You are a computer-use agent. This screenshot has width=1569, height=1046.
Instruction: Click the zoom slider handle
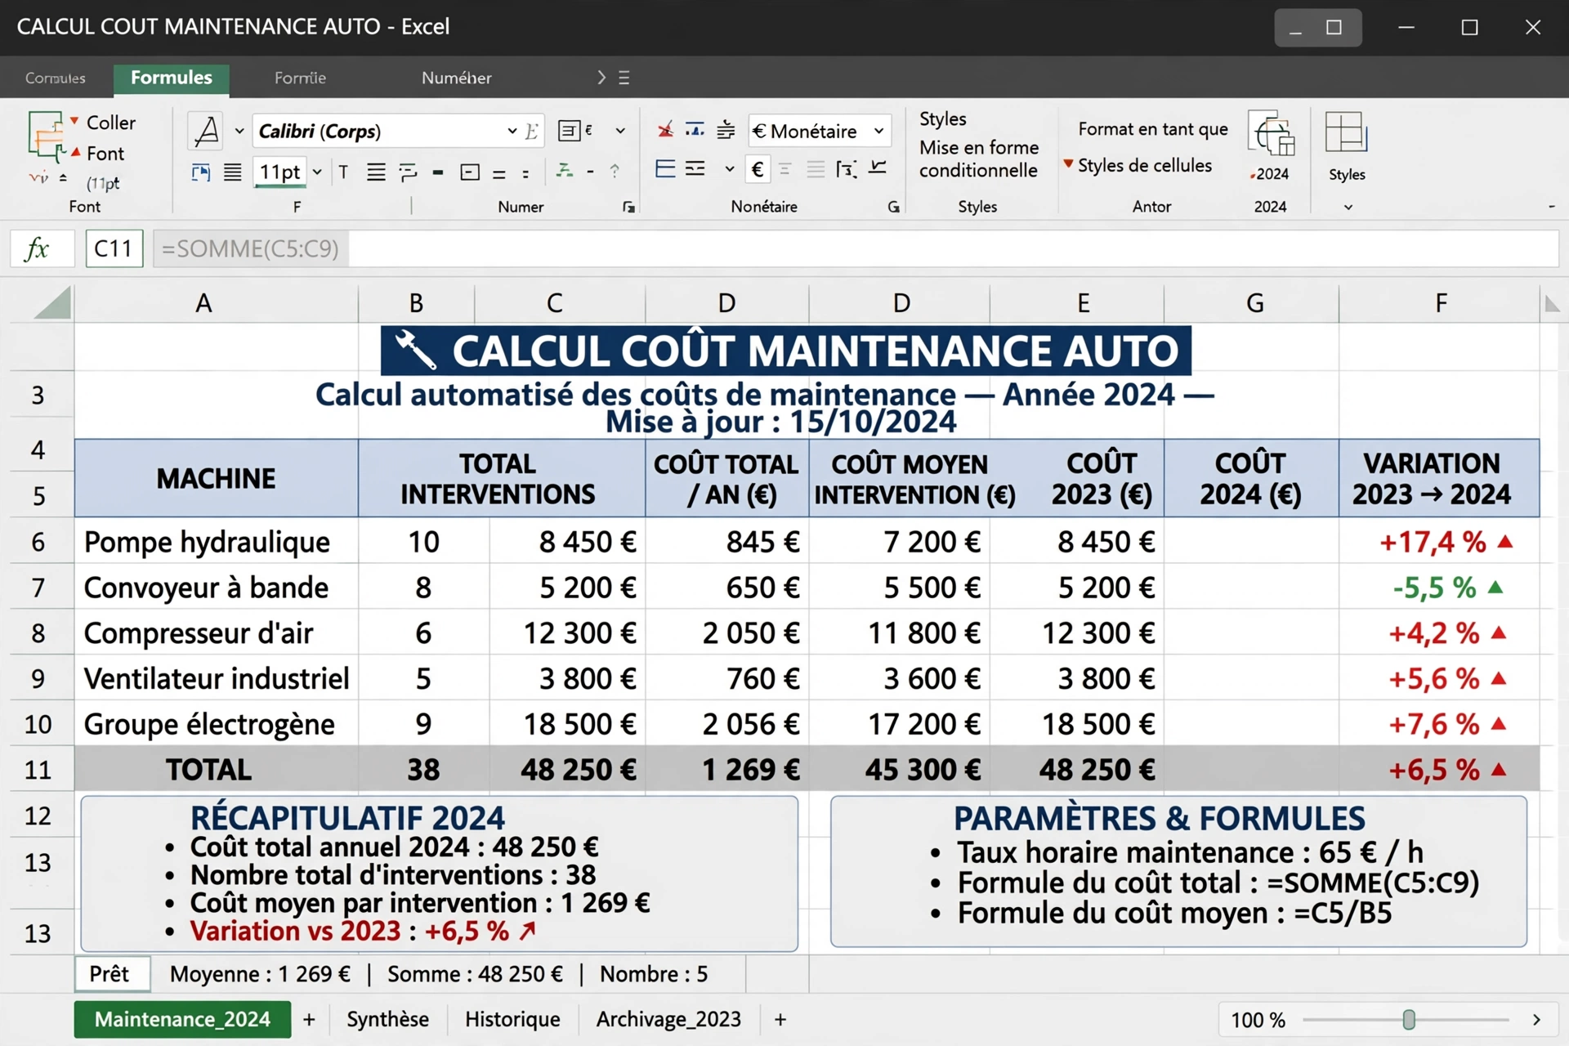click(x=1409, y=1019)
